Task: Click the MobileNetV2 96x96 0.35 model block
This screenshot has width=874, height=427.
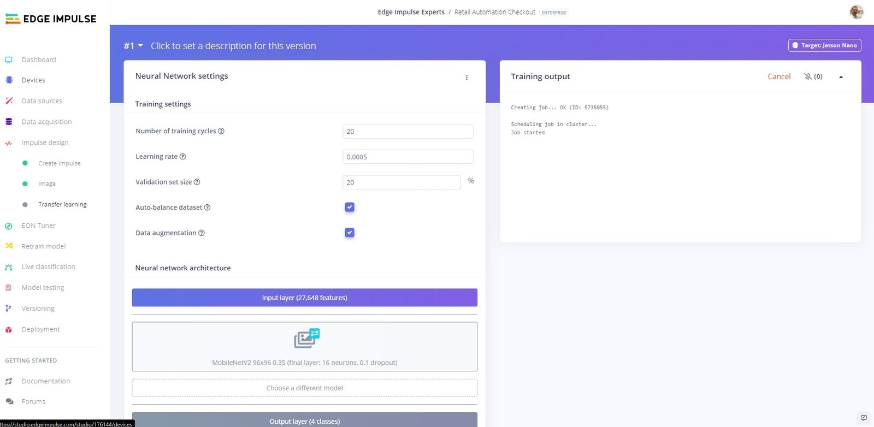Action: (x=304, y=347)
